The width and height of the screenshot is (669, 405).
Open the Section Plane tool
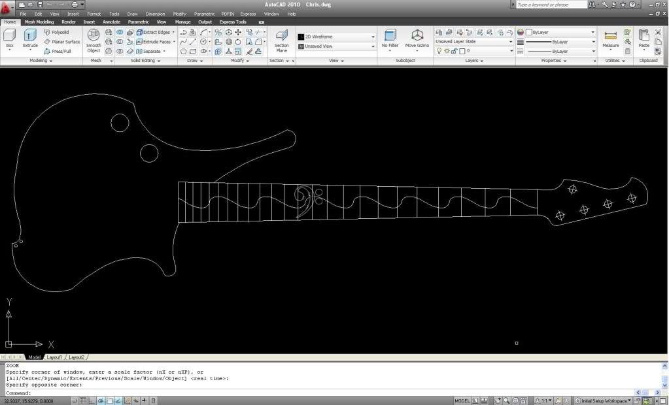click(281, 41)
